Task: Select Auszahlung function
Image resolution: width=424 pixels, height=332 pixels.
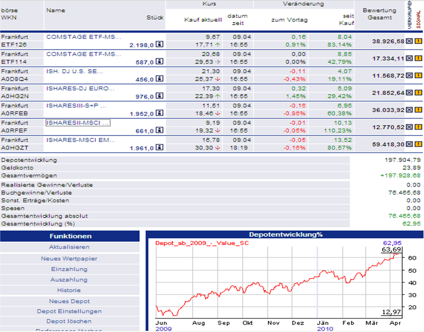Action: pos(69,280)
